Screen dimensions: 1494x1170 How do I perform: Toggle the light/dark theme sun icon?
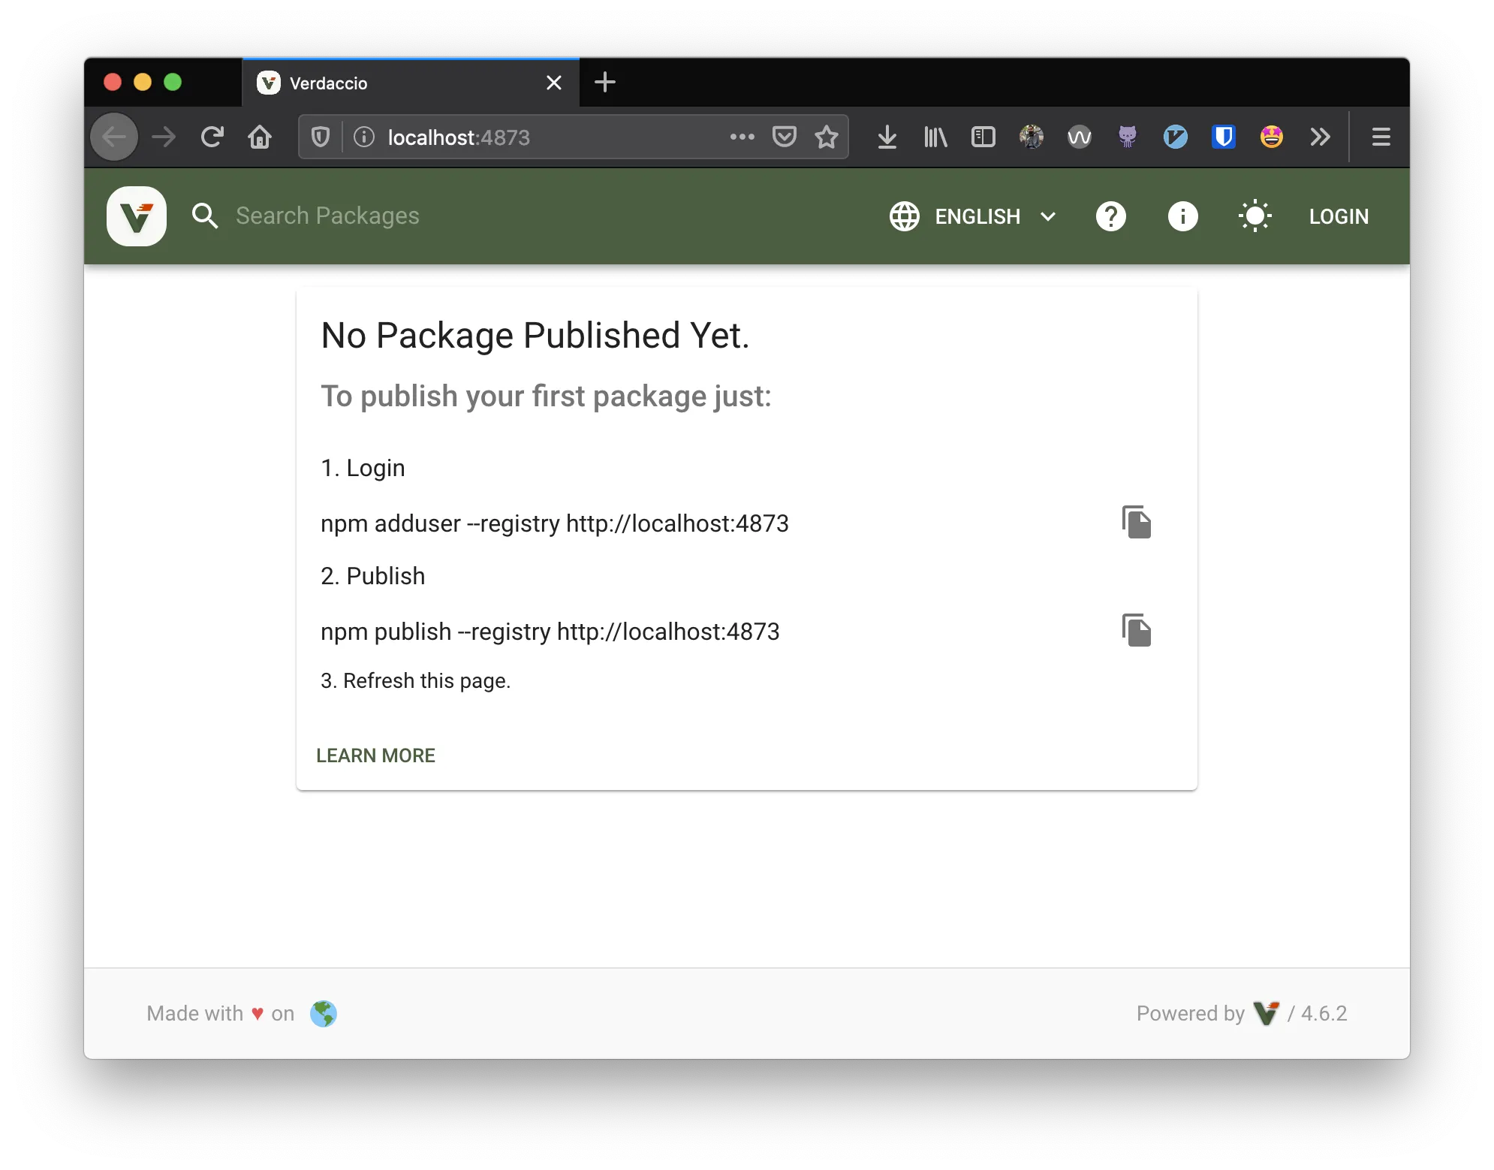tap(1255, 216)
